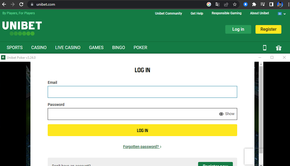The image size is (290, 166).
Task: Click the share page icon
Action: pyautogui.click(x=226, y=4)
